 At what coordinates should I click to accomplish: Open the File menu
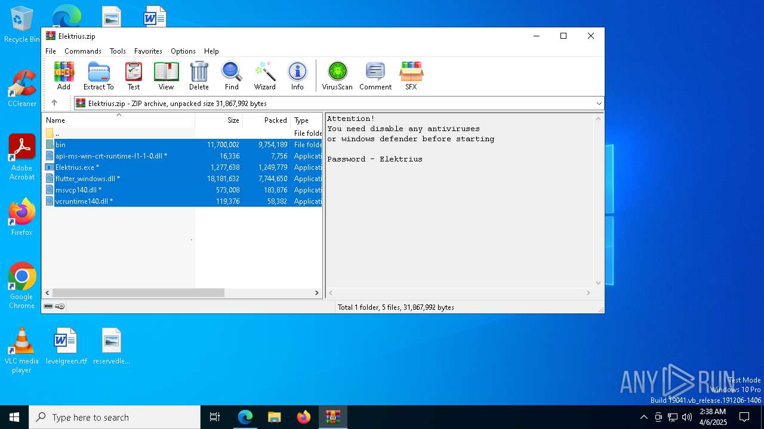click(x=51, y=51)
